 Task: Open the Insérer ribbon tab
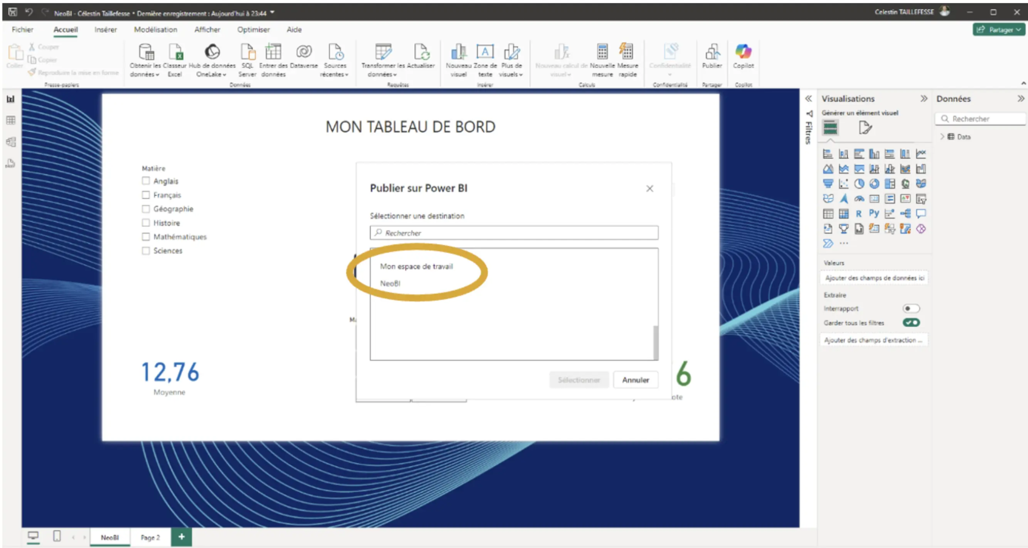(x=105, y=29)
